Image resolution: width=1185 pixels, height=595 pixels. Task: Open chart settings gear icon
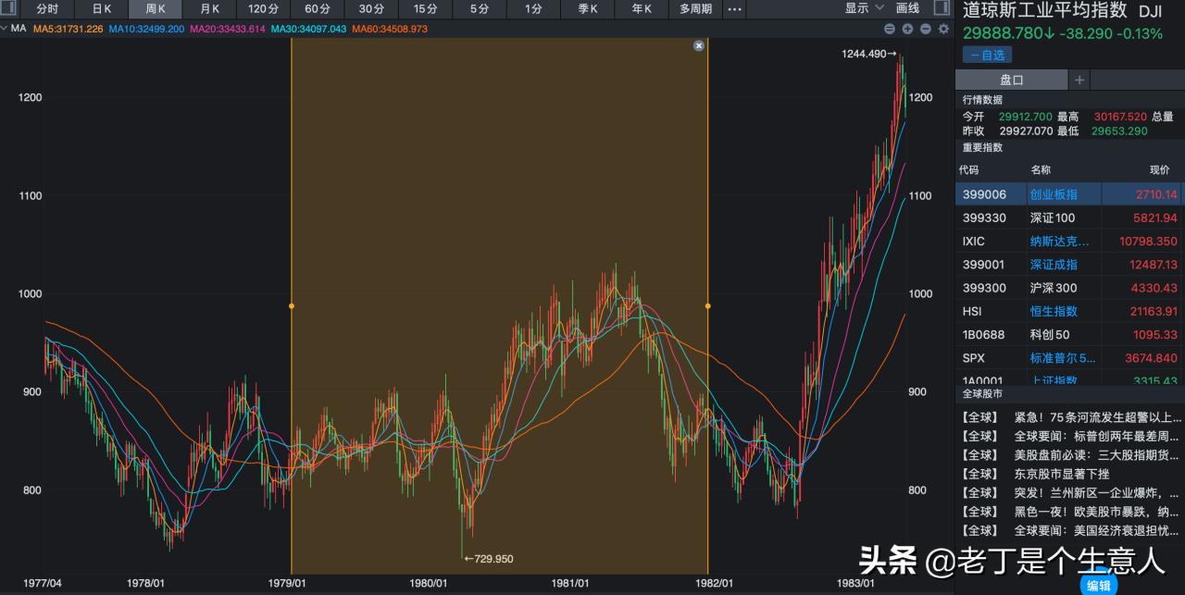tap(943, 29)
